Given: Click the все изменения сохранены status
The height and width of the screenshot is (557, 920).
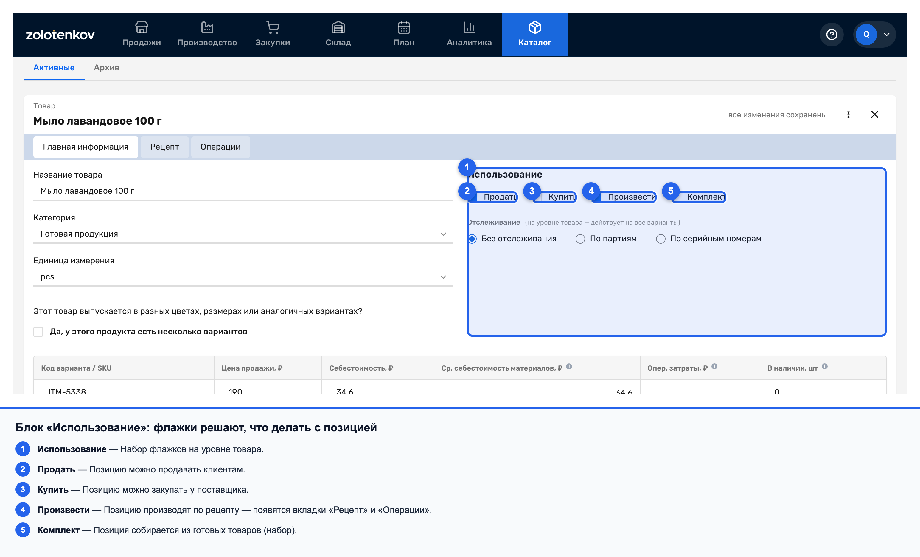Looking at the screenshot, I should [777, 115].
